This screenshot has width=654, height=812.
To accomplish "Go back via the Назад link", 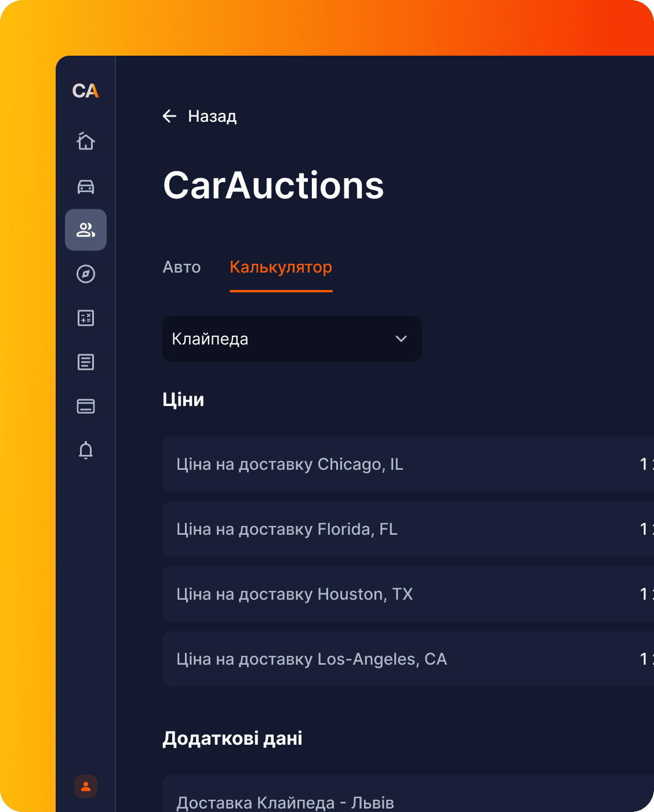I will [212, 117].
